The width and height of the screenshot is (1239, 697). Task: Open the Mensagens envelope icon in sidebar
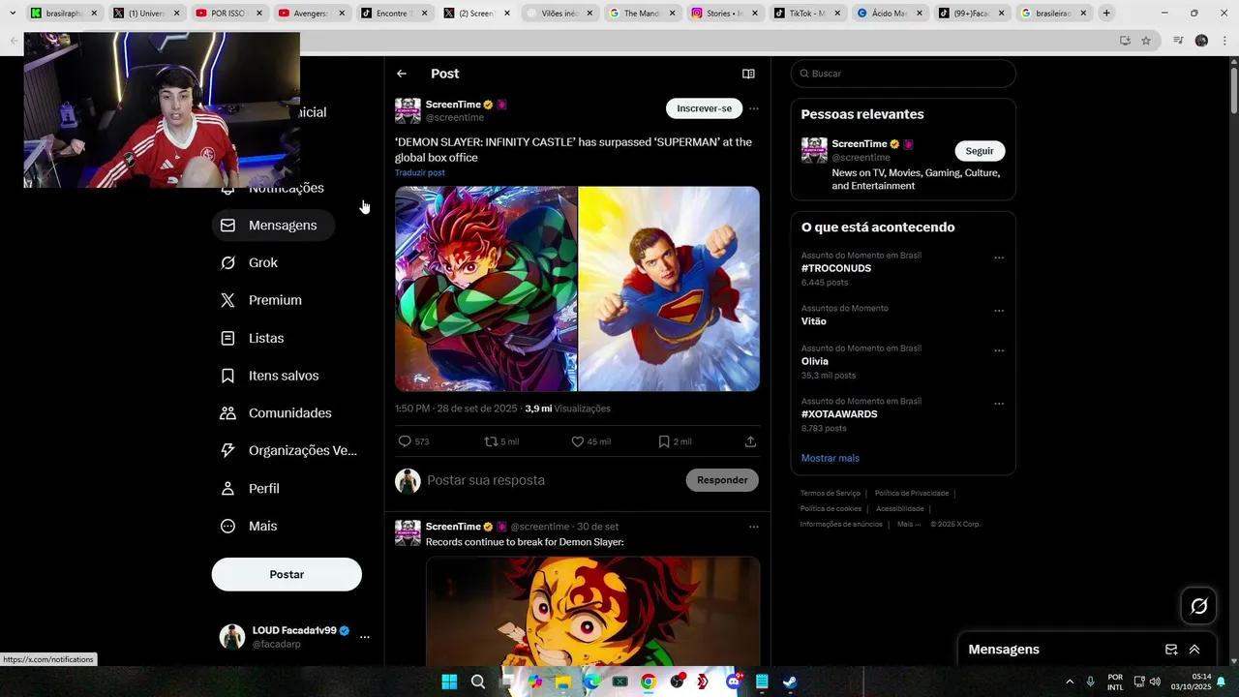[x=227, y=226]
